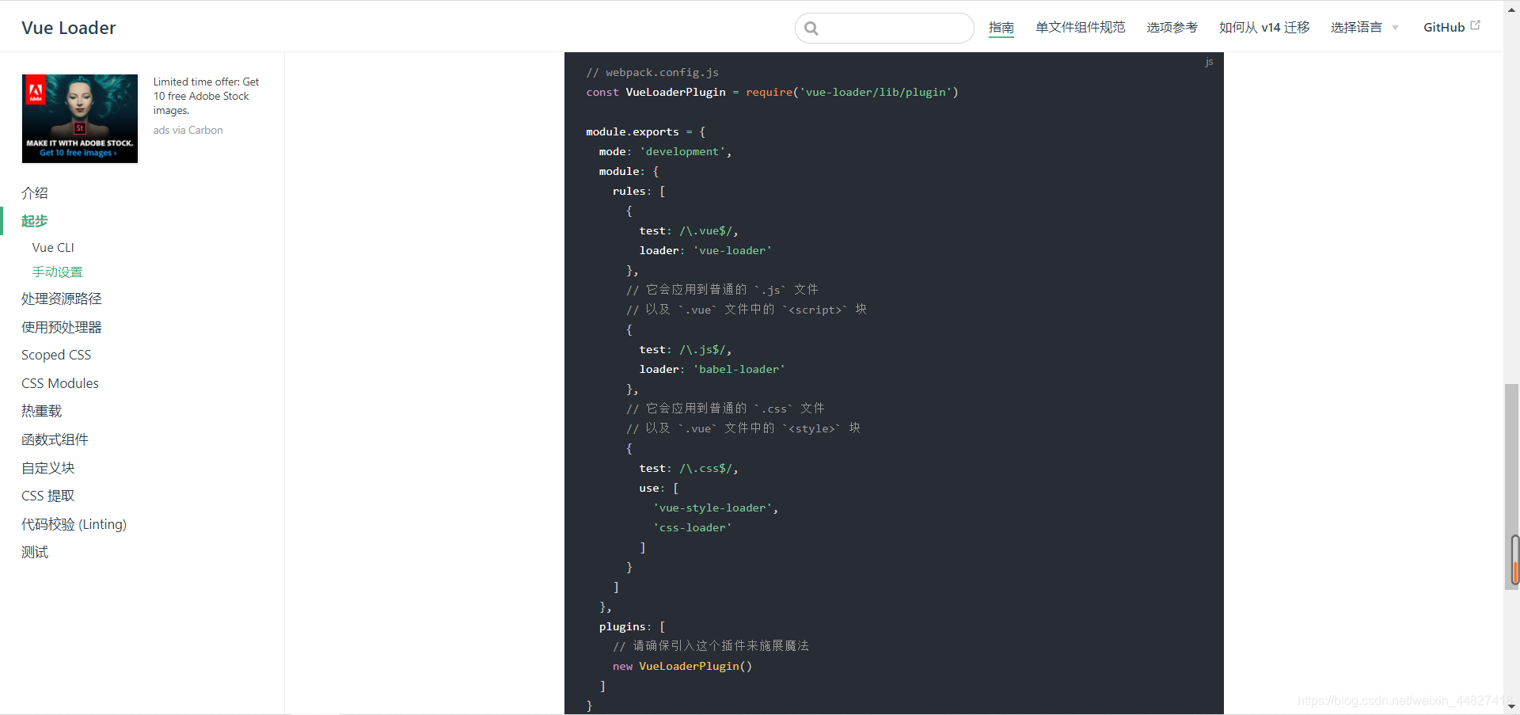Click the search magnifier icon
Viewport: 1520px width, 715px height.
pos(811,28)
